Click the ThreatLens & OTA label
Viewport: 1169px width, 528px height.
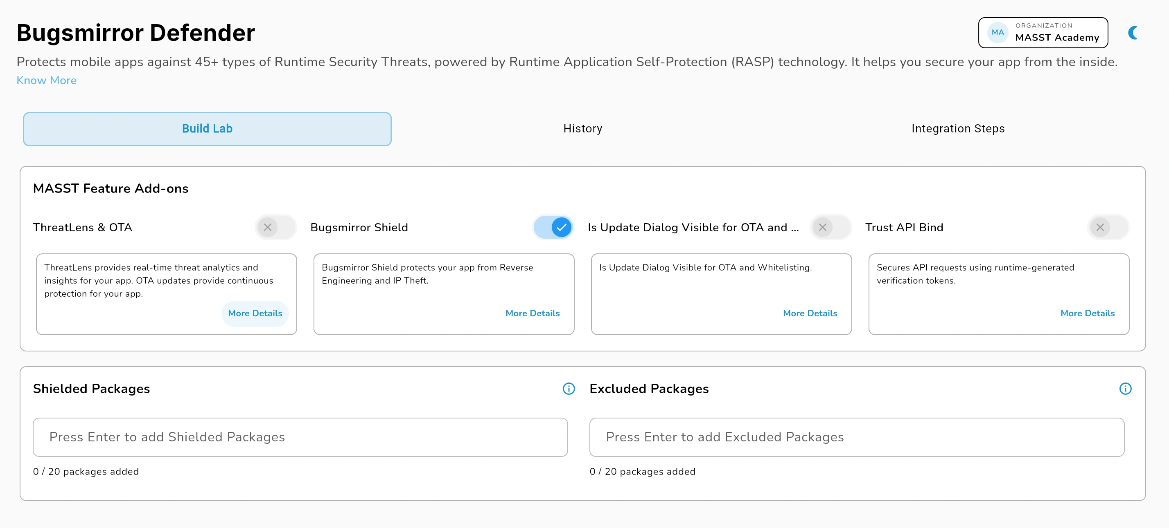[83, 228]
